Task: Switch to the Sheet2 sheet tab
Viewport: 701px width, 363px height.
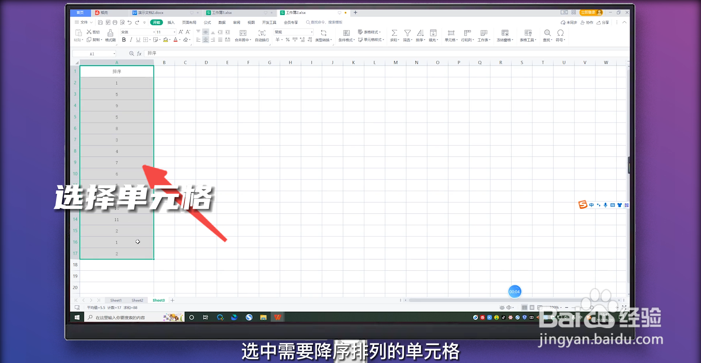Action: [137, 300]
